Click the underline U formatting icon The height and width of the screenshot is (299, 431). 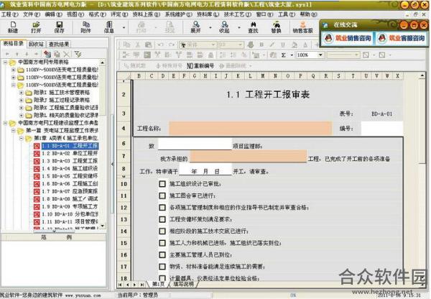pyautogui.click(x=283, y=45)
